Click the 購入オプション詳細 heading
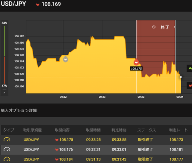The image size is (192, 163). (19, 111)
